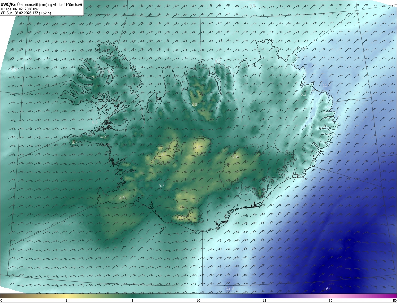This screenshot has width=397, height=303.
Task: Click the 4.2 precipitation value label
Action: pyautogui.click(x=103, y=137)
